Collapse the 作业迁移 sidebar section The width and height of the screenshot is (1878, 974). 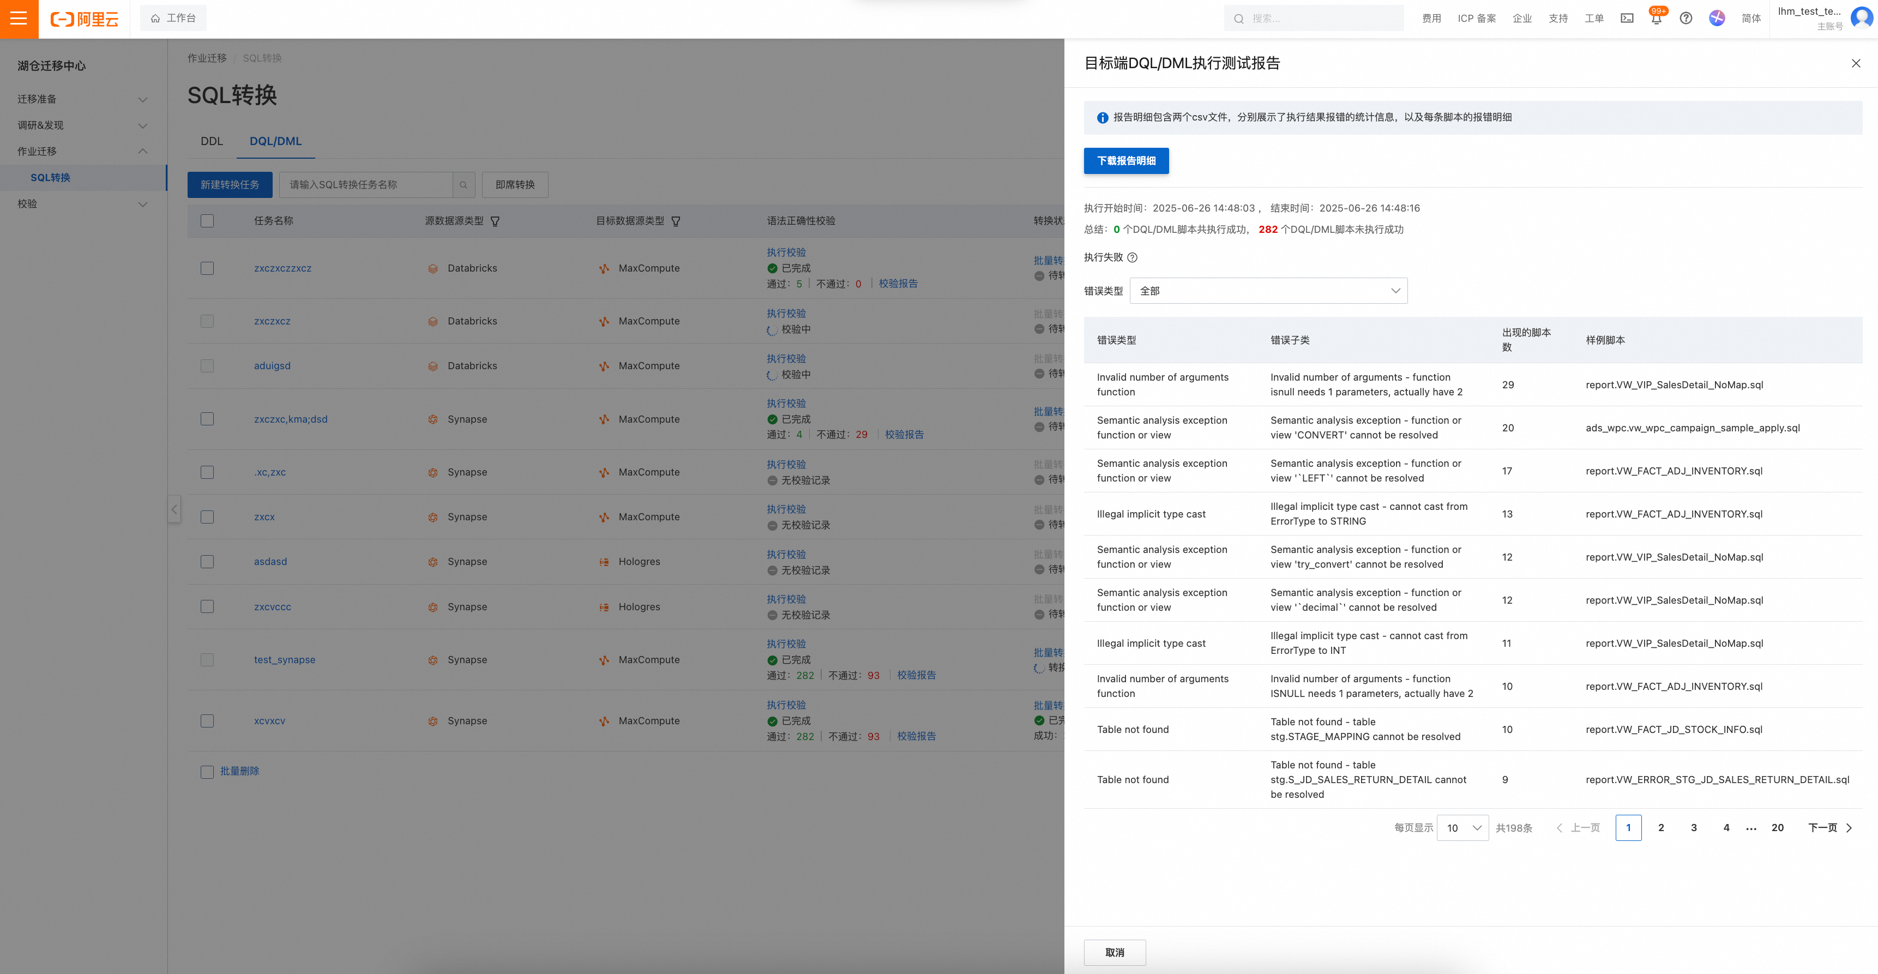[x=83, y=152]
